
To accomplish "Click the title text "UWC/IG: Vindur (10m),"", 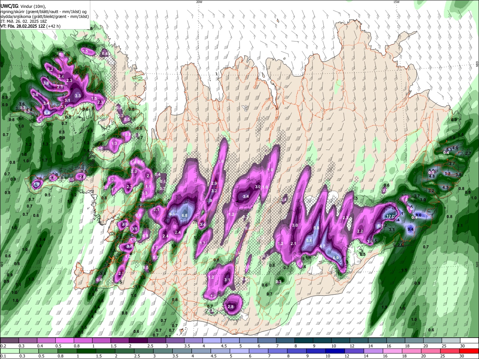I will (23, 7).
